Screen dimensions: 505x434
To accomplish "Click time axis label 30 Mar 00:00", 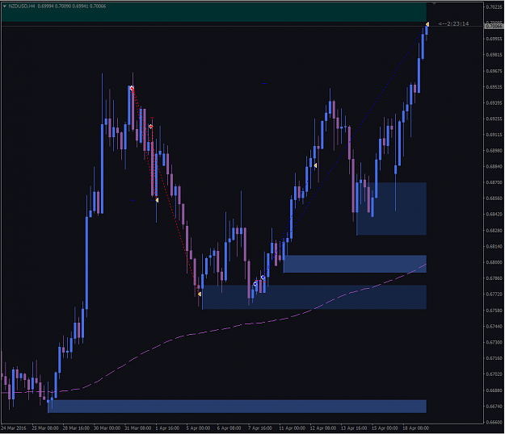I will (x=107, y=428).
